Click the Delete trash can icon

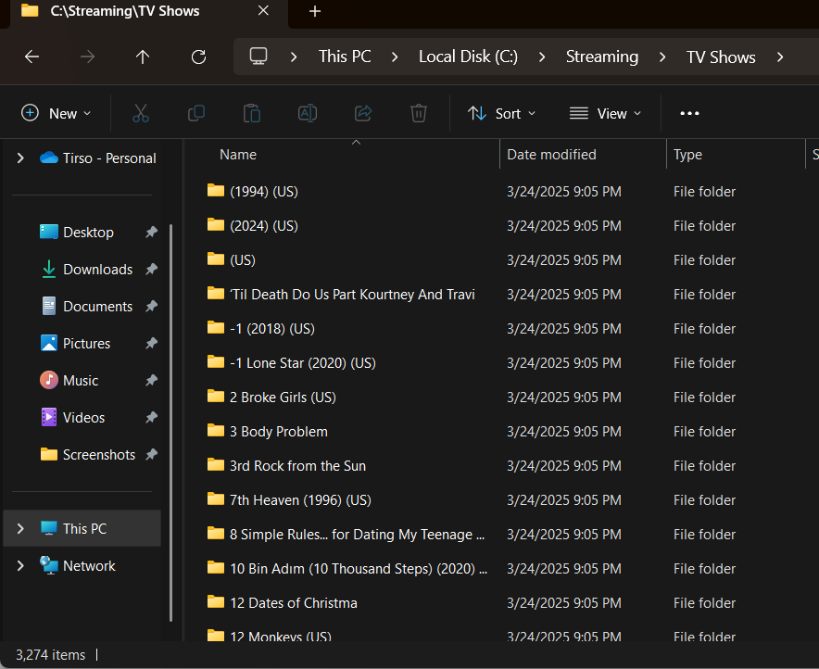click(x=419, y=113)
